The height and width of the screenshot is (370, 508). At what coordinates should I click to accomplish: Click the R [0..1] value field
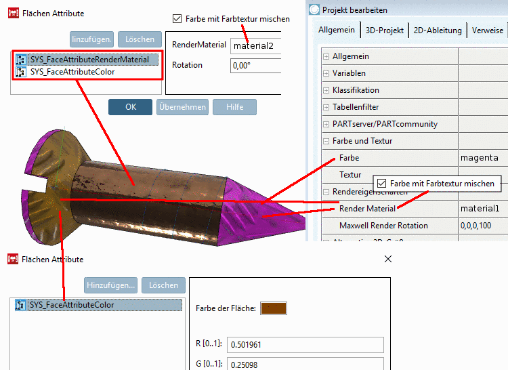pos(305,345)
